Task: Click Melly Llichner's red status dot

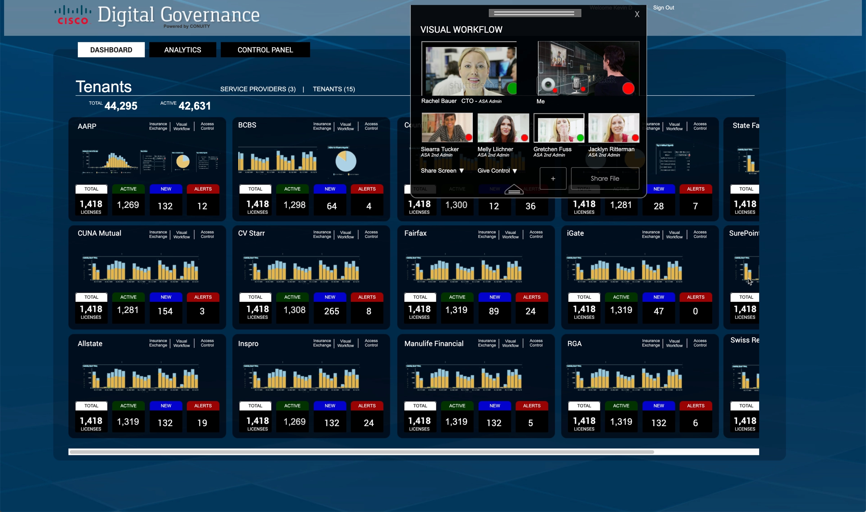Action: pyautogui.click(x=525, y=138)
